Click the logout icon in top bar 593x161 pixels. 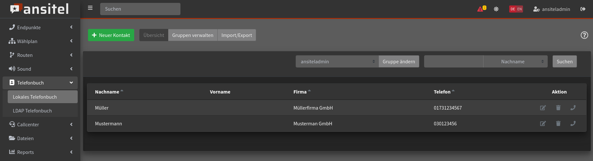coord(583,9)
